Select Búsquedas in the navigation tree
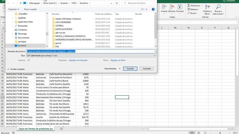Screen dimensions: 239x134 (23, 26)
